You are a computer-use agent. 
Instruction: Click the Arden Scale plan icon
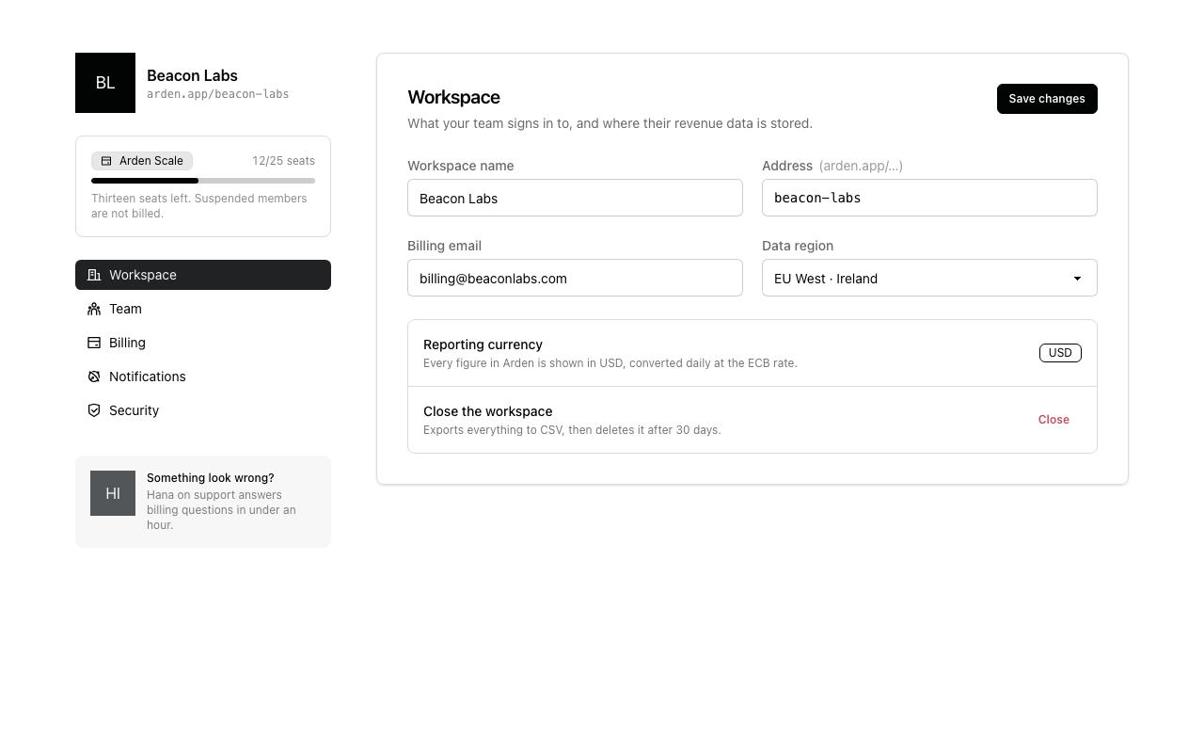pos(106,161)
